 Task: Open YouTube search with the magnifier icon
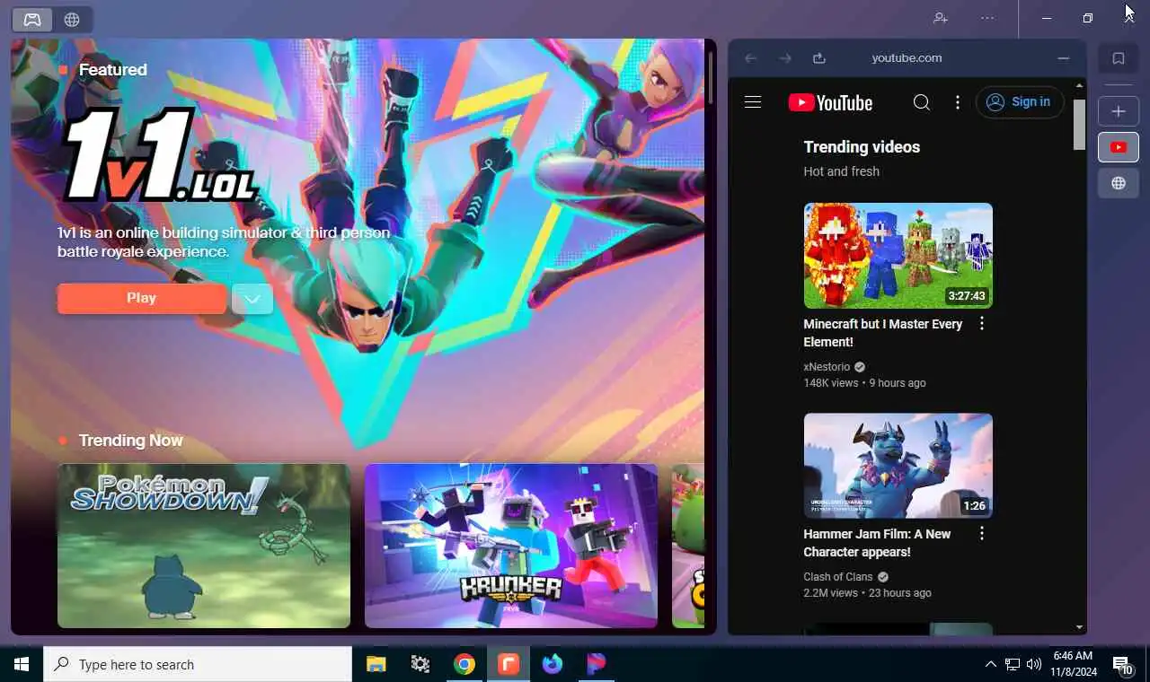[922, 102]
